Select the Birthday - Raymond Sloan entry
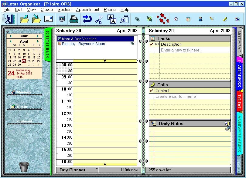This screenshot has height=178, width=246. [84, 44]
